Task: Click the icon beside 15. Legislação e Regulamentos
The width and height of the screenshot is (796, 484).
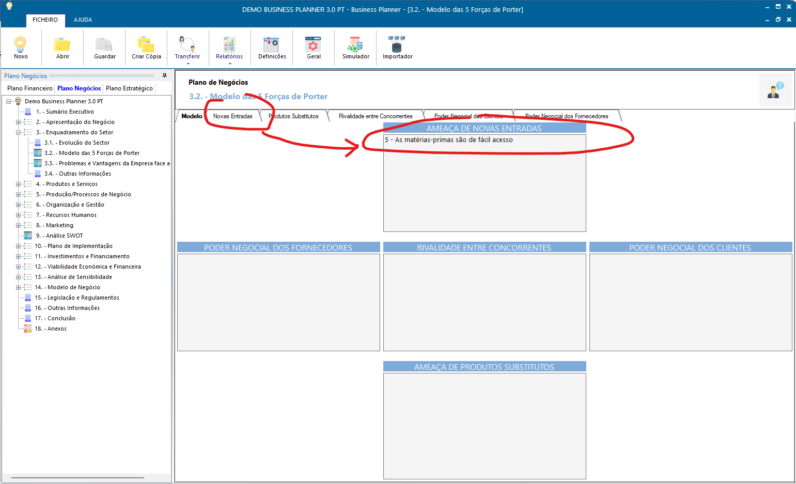Action: 28,298
